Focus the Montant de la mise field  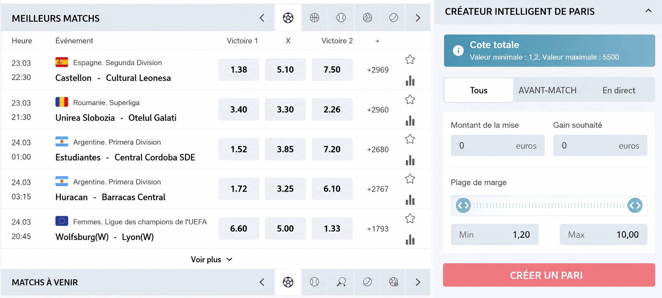click(x=497, y=145)
